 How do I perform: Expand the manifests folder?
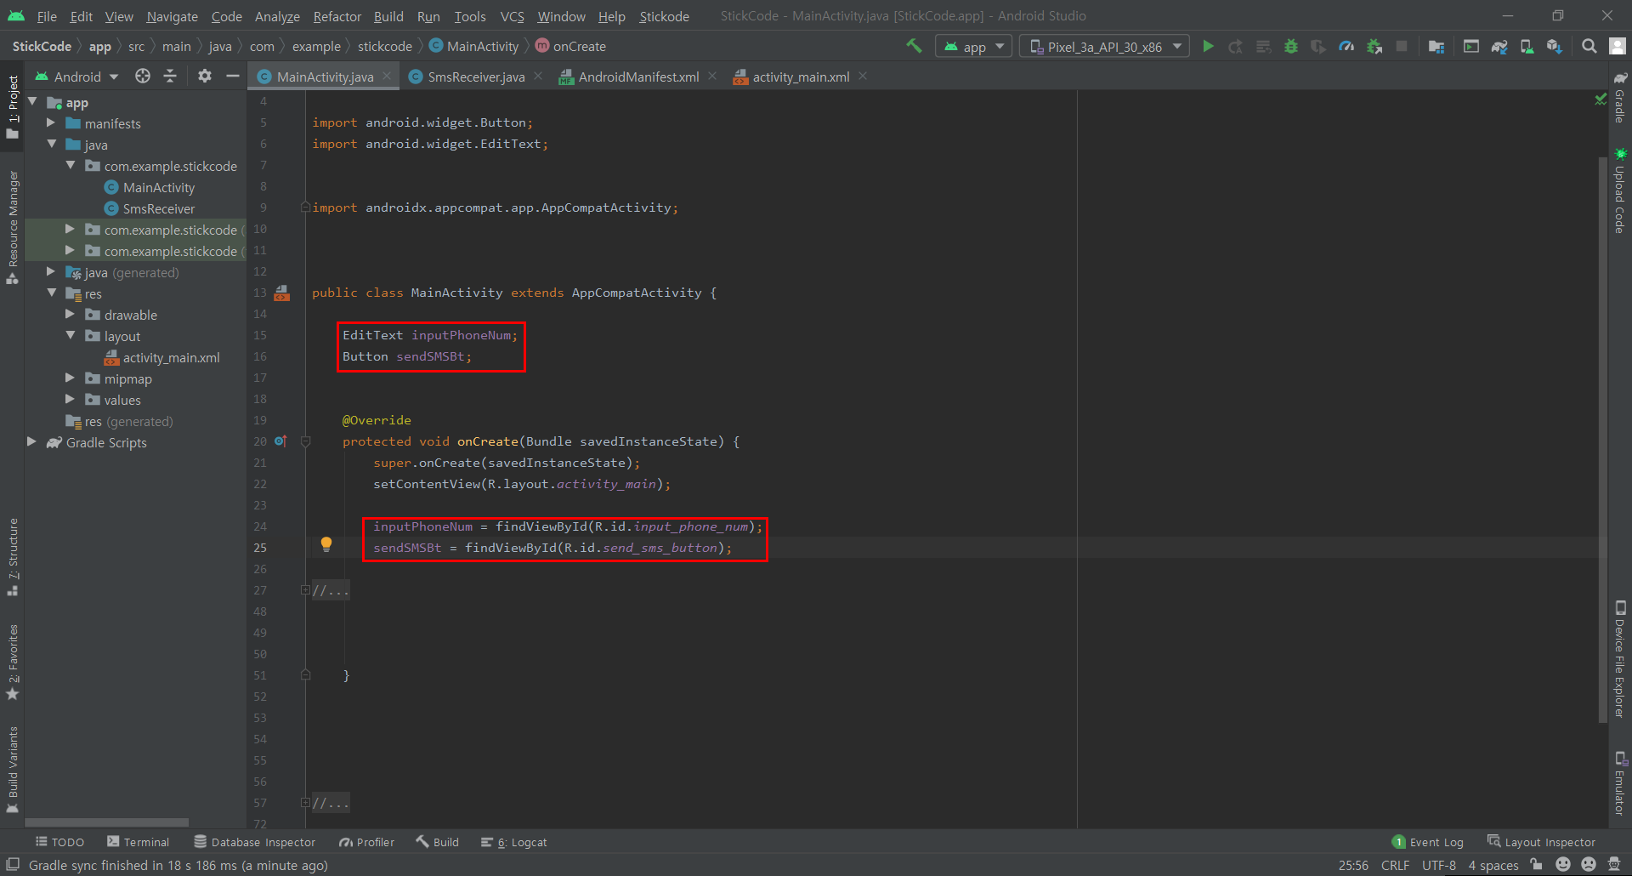(x=51, y=123)
